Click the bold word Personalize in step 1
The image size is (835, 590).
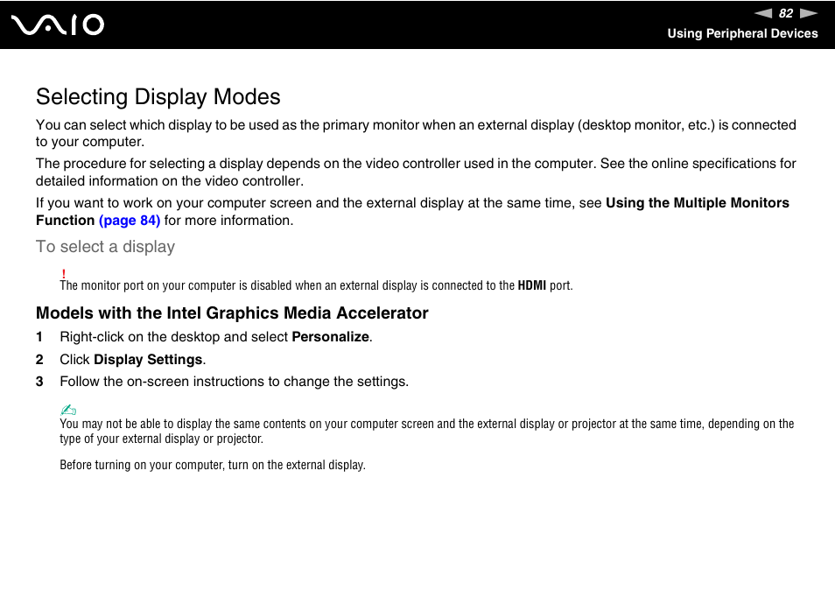[330, 336]
